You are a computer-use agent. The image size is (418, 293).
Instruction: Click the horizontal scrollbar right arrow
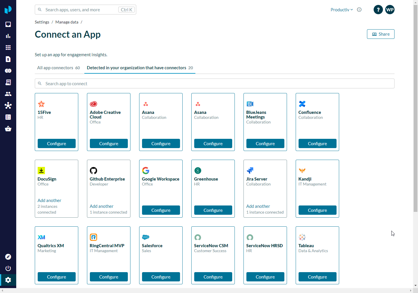tap(410, 291)
